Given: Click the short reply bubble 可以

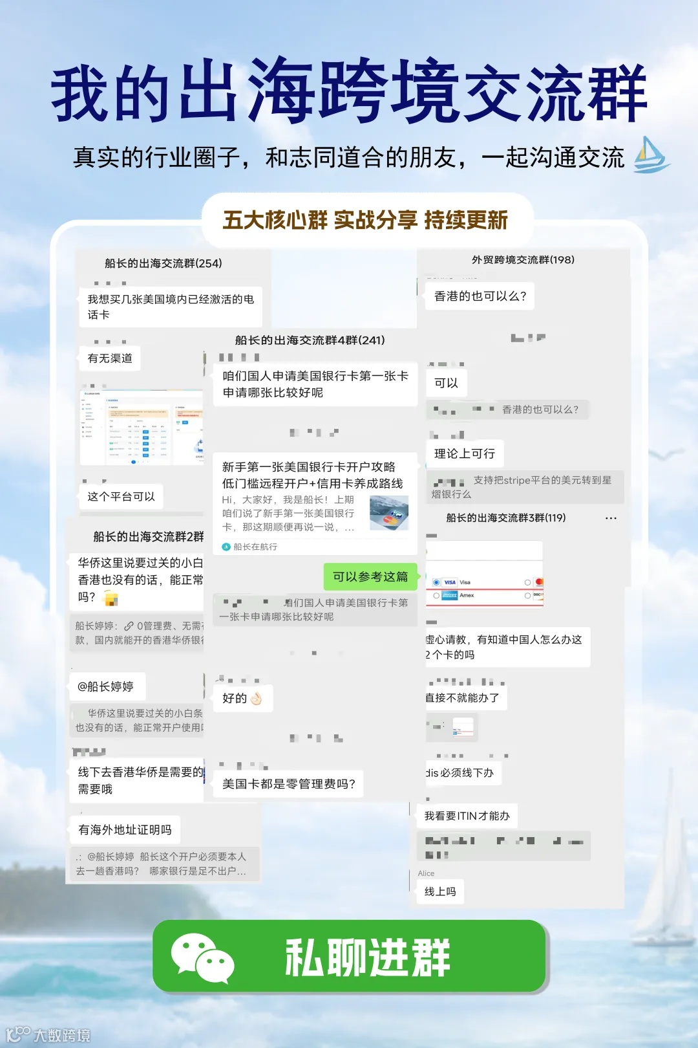Looking at the screenshot, I should (x=446, y=383).
